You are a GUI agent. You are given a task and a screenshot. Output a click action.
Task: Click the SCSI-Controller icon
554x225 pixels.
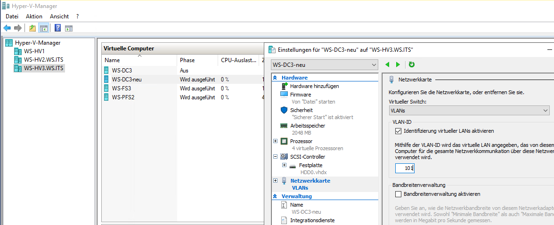pos(284,156)
